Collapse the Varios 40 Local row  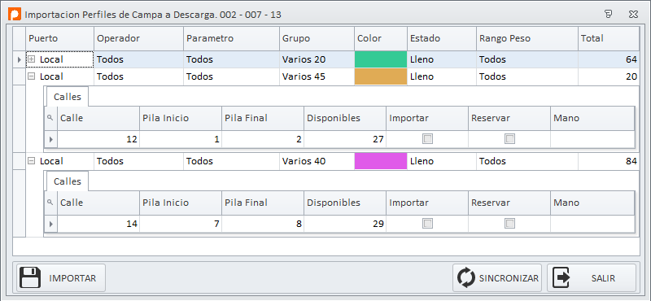click(x=31, y=161)
